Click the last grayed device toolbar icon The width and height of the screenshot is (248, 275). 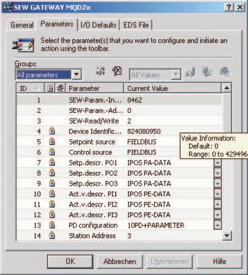click(x=225, y=72)
